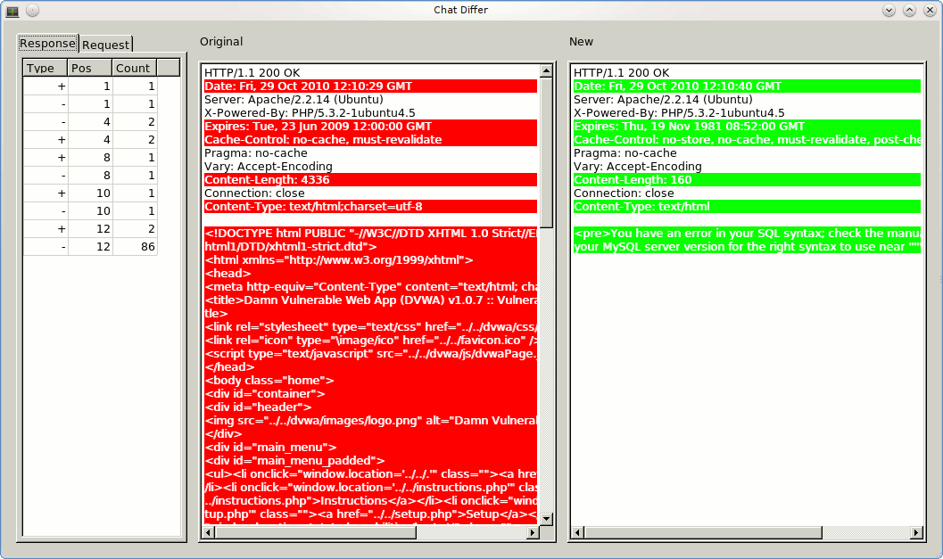Click the Original pane scroll right arrow
943x559 pixels.
click(x=533, y=533)
